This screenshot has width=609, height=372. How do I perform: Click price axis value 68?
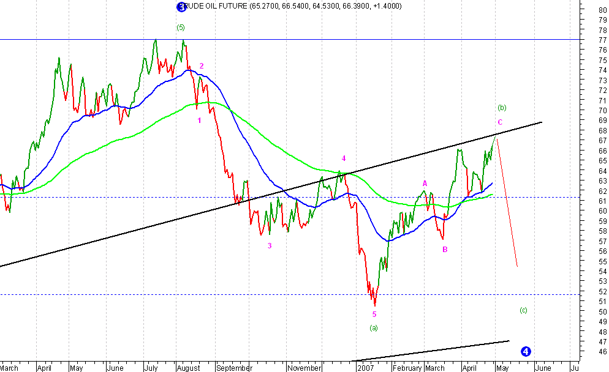(603, 131)
